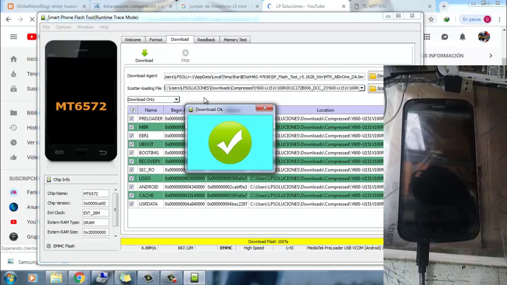Screen dimensions: 507x285
Task: Toggle the ANDROID checkbox
Action: 132,187
